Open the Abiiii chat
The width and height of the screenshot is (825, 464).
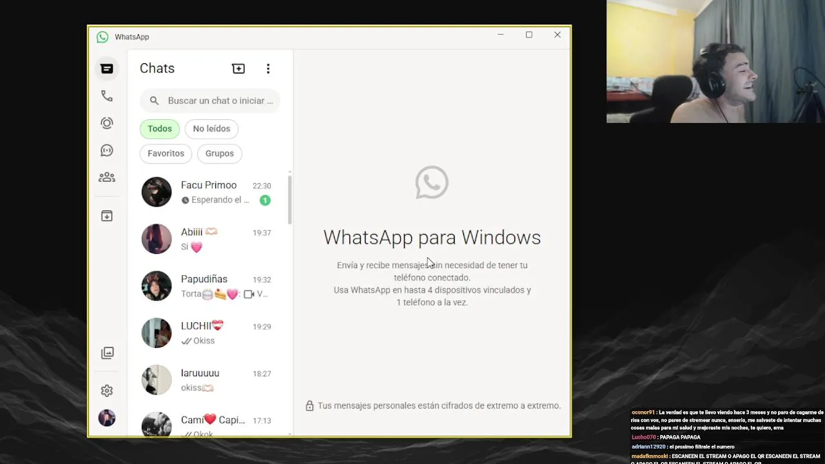pos(209,239)
